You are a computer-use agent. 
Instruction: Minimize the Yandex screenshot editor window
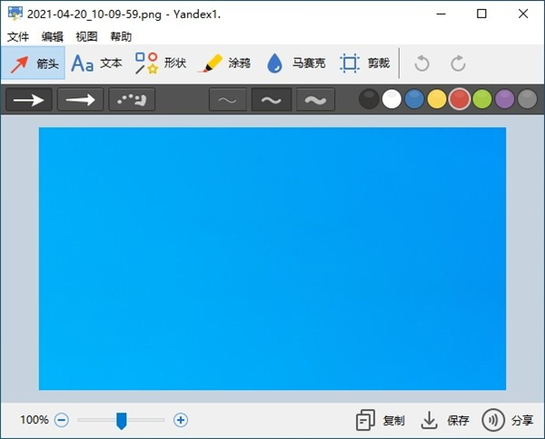point(441,14)
